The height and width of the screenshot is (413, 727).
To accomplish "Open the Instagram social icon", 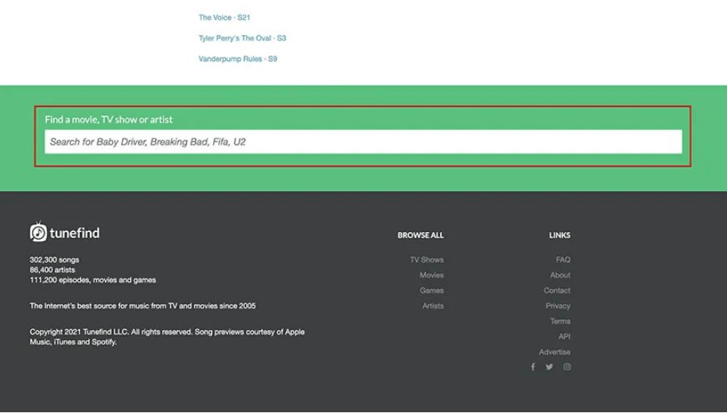I will coord(567,367).
